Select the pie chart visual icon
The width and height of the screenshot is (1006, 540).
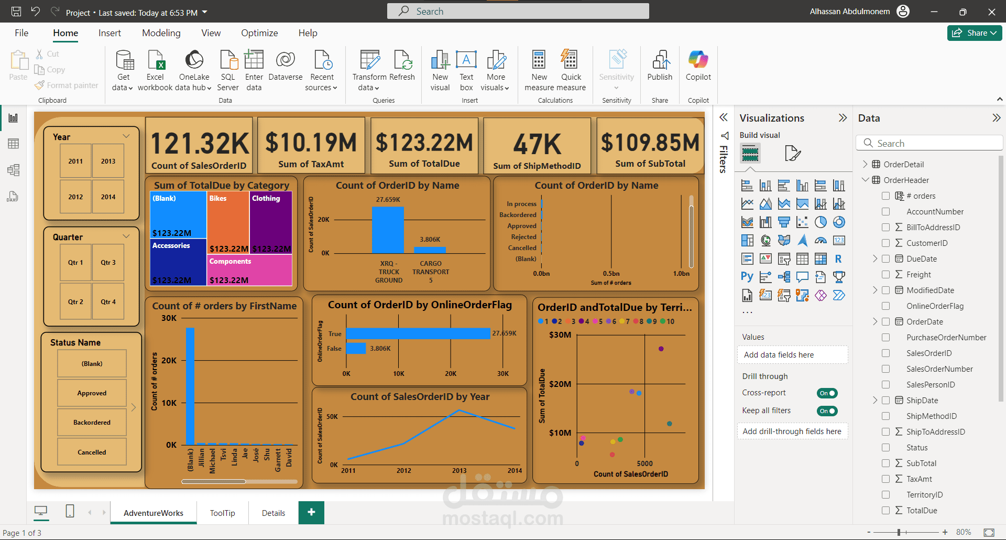point(821,222)
